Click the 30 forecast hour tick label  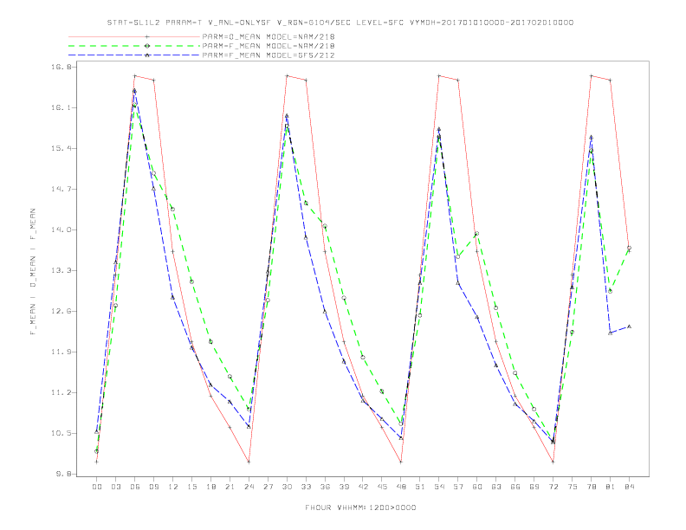287,487
